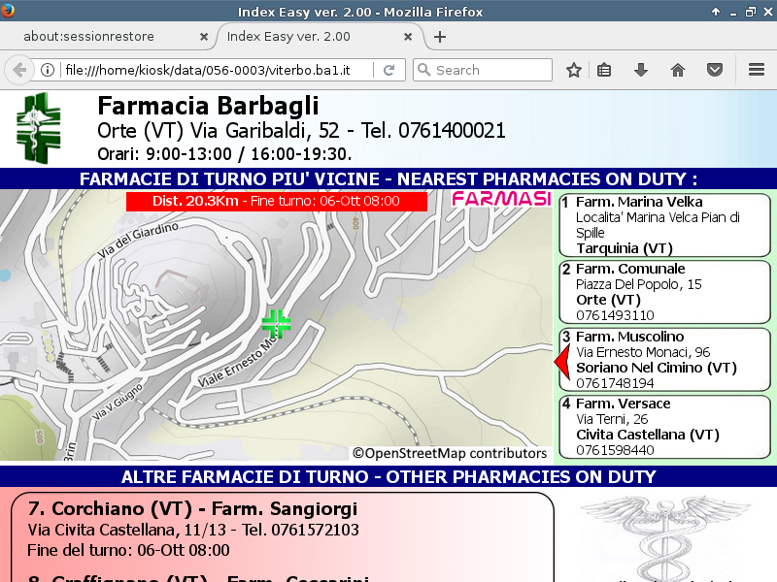Reload the current page
This screenshot has width=777, height=582.
coord(388,70)
